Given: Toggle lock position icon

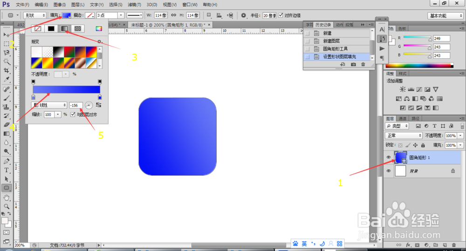Looking at the screenshot, I should (x=415, y=145).
